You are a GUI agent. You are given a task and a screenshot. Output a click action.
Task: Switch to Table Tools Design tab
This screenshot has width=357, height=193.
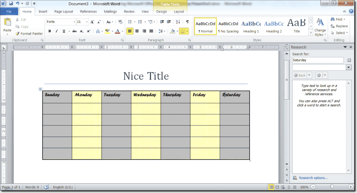coord(161,11)
